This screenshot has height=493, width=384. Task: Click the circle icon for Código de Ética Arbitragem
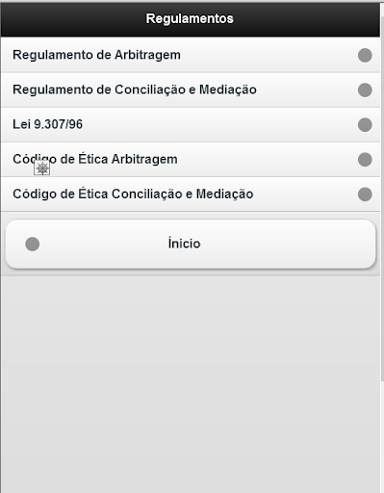tap(365, 160)
